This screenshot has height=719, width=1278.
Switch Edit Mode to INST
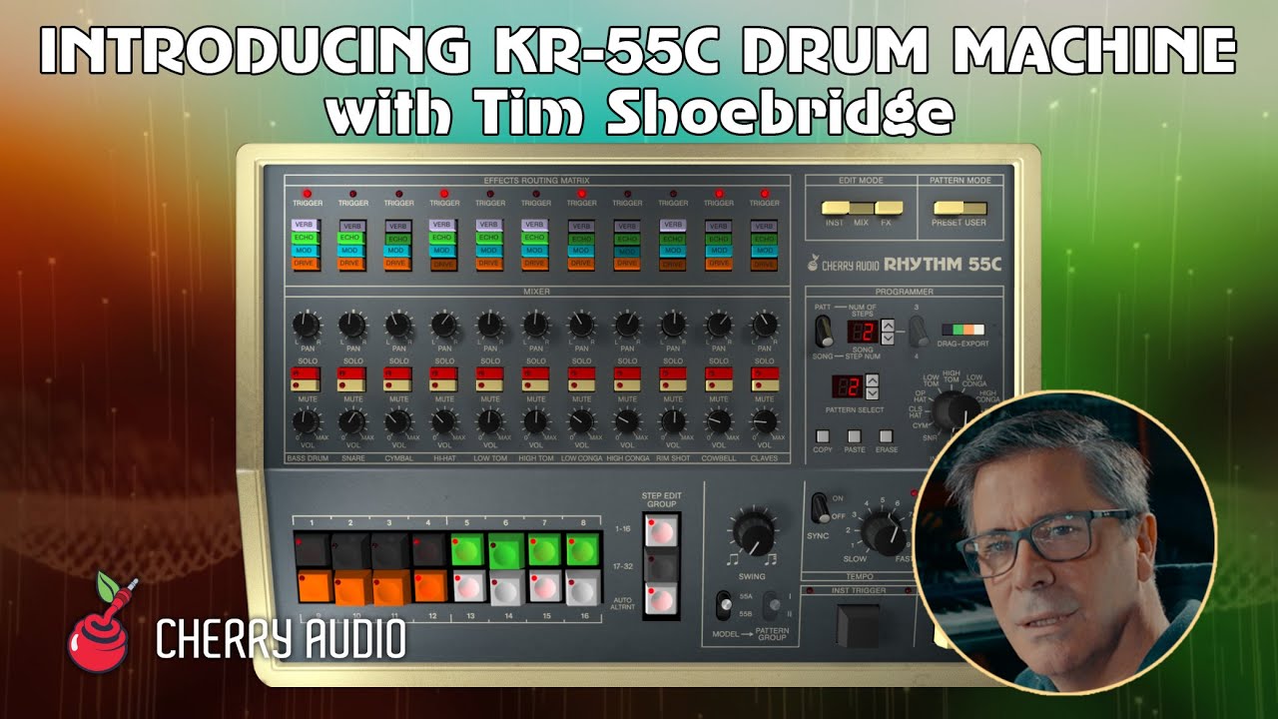point(835,208)
